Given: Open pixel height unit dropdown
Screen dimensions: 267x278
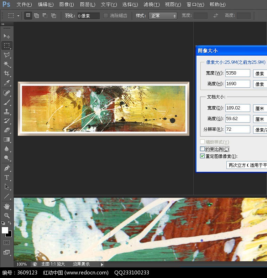Looking at the screenshot, I should 260,84.
